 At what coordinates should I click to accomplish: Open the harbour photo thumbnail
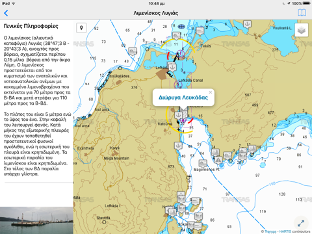click(x=36, y=220)
